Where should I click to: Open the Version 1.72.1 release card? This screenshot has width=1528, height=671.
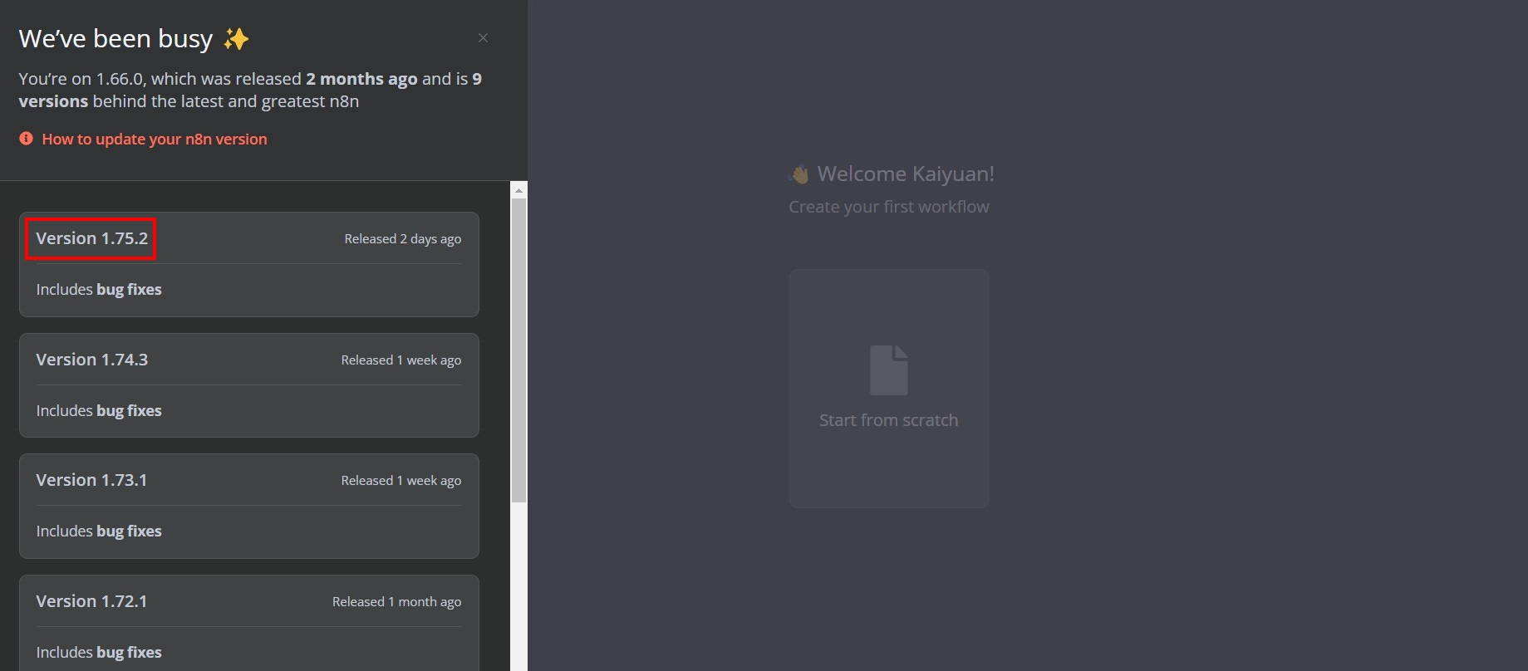[249, 623]
